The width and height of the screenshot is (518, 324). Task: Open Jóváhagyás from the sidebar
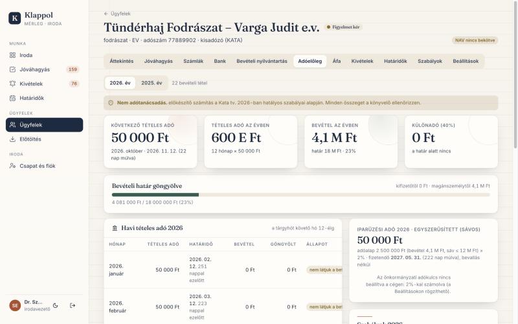point(44,69)
